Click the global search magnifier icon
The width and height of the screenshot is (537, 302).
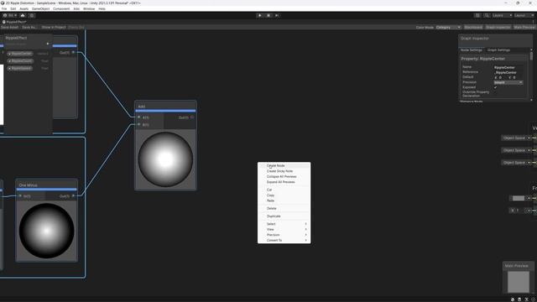[x=487, y=15]
